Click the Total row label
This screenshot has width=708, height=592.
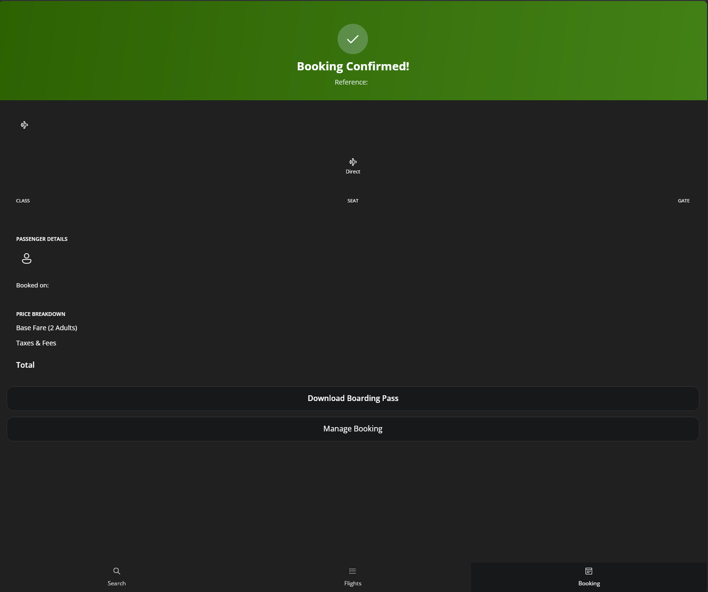(25, 365)
